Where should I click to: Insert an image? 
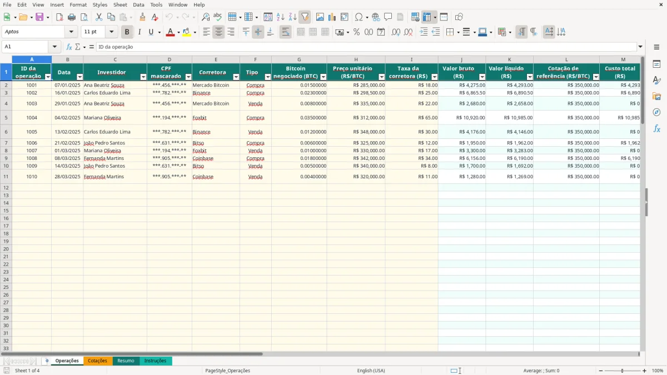tap(320, 17)
